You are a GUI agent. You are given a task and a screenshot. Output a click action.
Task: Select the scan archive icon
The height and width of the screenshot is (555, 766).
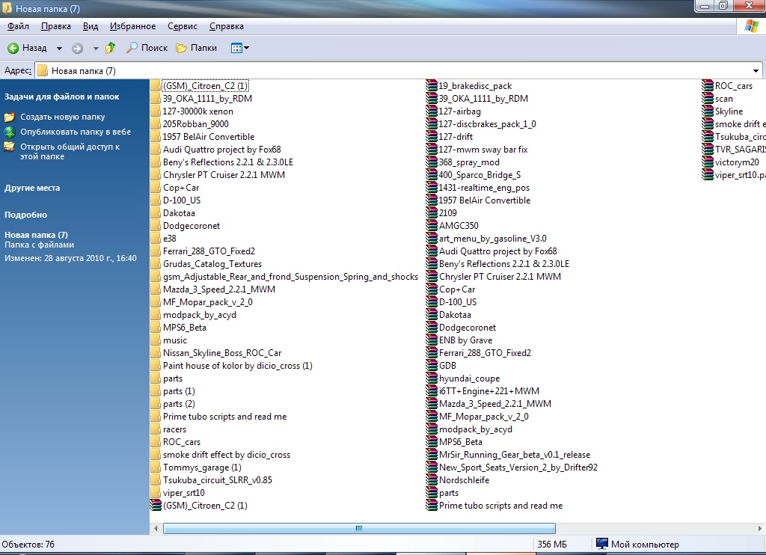pyautogui.click(x=708, y=99)
